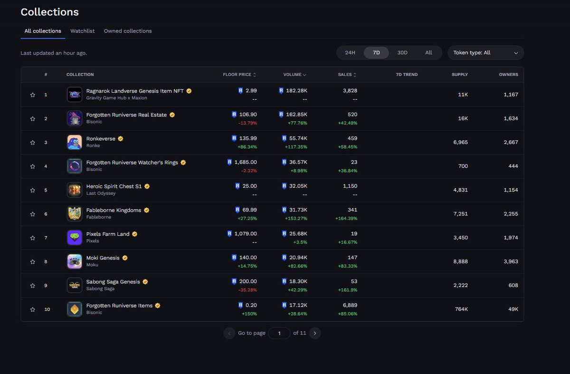
Task: Open Forgotten Runiverse Real Estate wizard thumbnail
Action: click(x=75, y=118)
